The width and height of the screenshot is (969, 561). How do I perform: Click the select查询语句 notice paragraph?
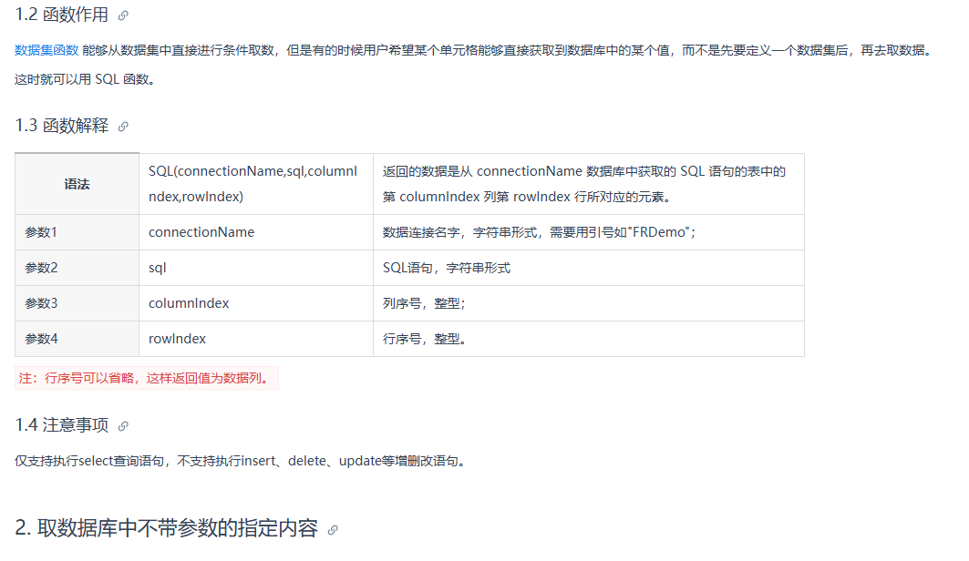coord(241,461)
